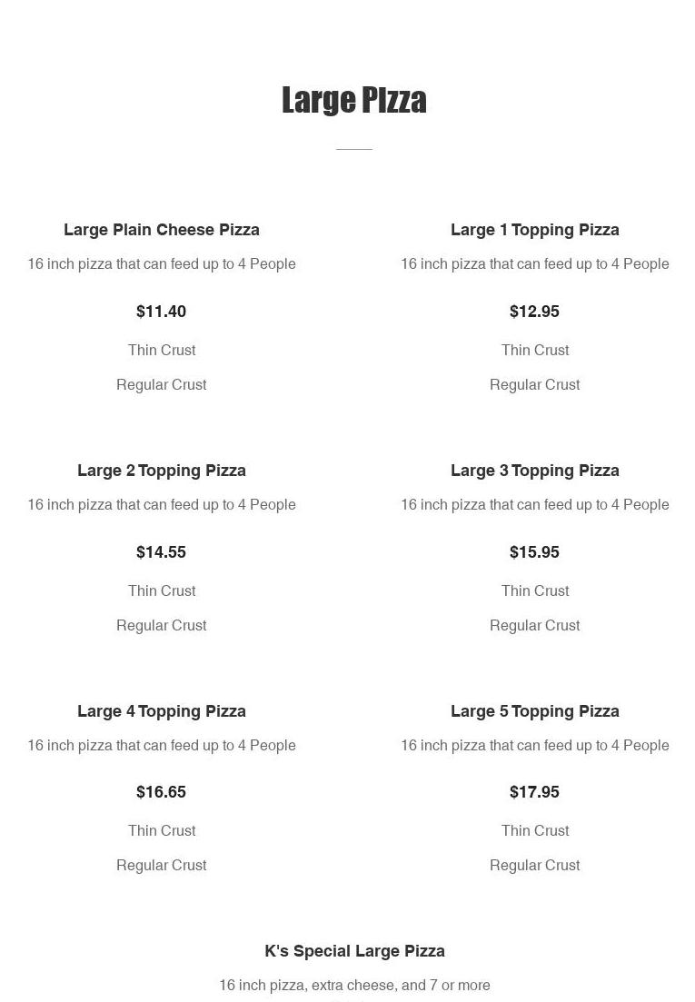Click the Large 4 Topping Pizza title
The height and width of the screenshot is (1002, 695).
click(x=162, y=711)
